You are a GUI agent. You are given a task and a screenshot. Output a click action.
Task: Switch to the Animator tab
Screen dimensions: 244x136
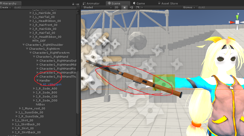coord(91,3)
